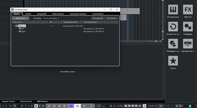The width and height of the screenshot is (197, 108).
Task: Select the quarter note time format icon
Action: pyautogui.click(x=104, y=106)
